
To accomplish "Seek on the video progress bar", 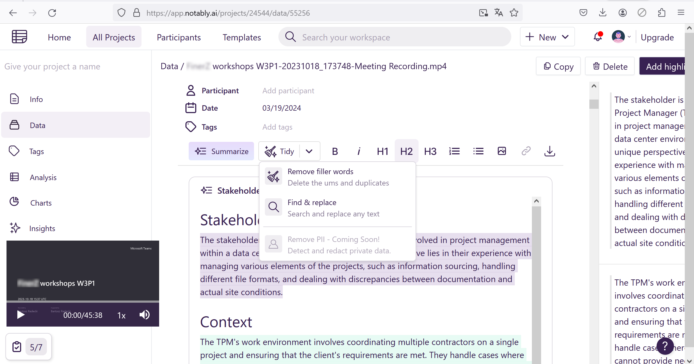I will coord(83,301).
